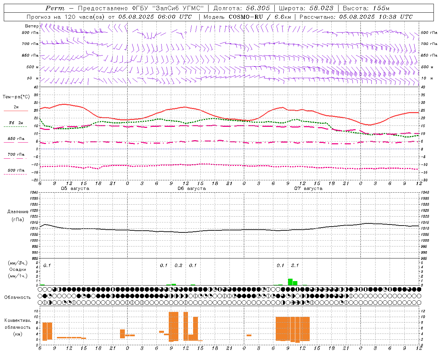Click the "Давление" pressure panel title
Viewport: 439px width, 351px height.
click(18, 212)
